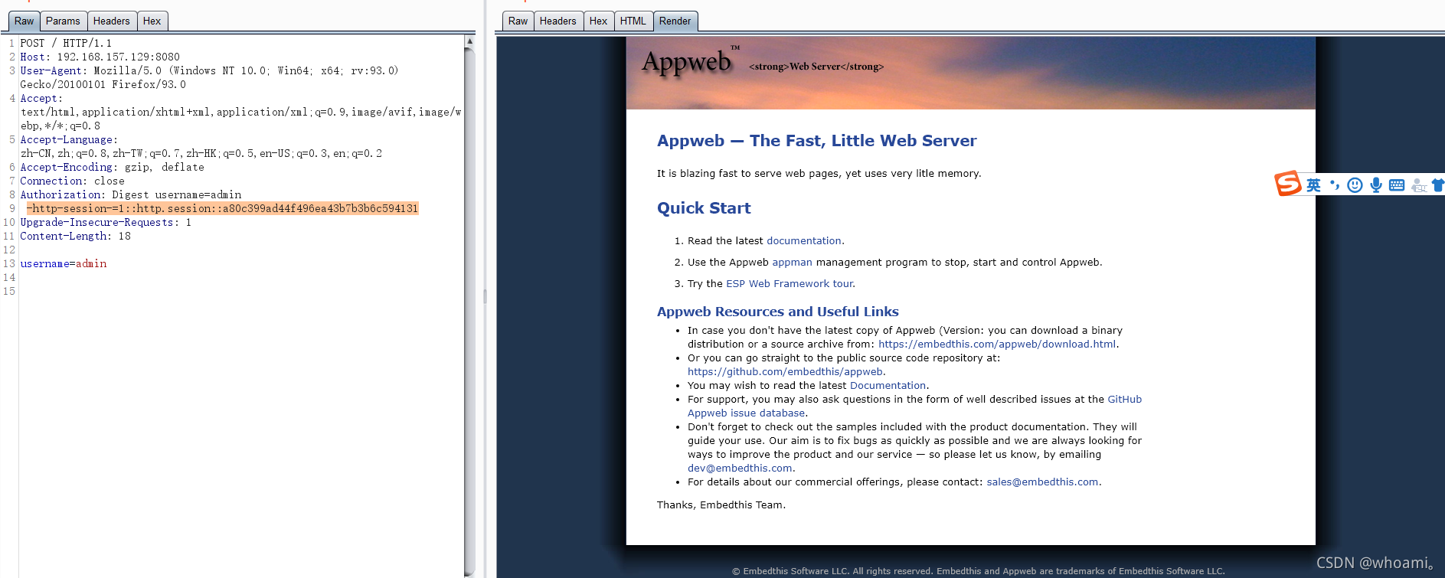This screenshot has height=578, width=1445.
Task: Click the Host header line
Action: [100, 57]
